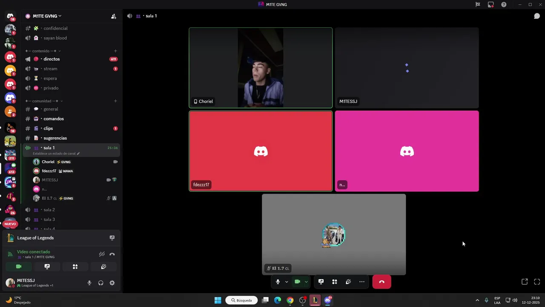Toggle camera in bottom call bar

tap(297, 282)
